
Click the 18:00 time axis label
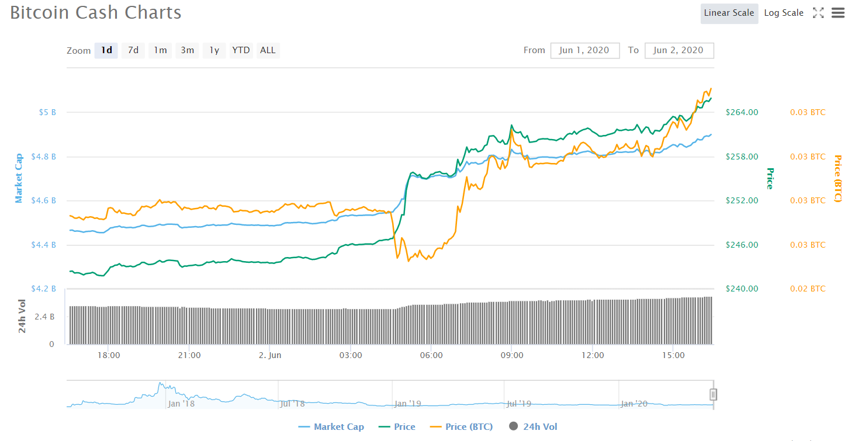point(109,355)
